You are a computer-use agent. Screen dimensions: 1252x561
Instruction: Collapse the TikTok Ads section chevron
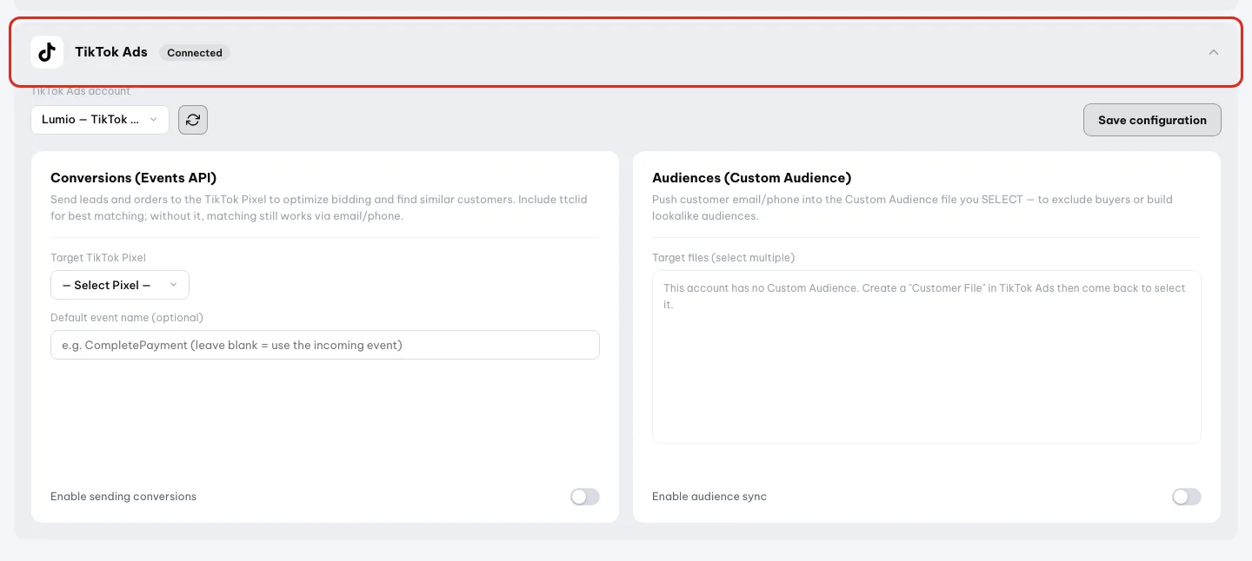[x=1214, y=52]
